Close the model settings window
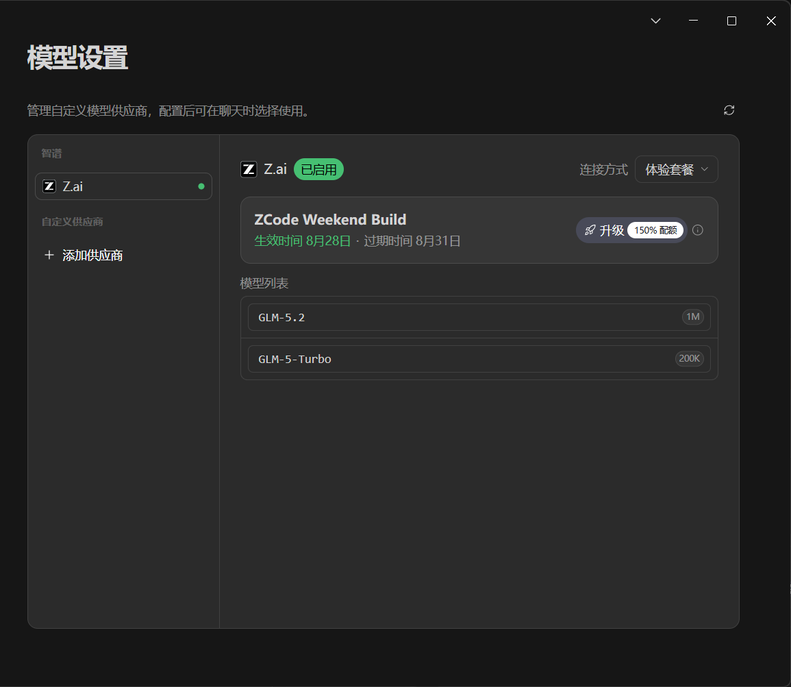The height and width of the screenshot is (687, 791). point(771,21)
